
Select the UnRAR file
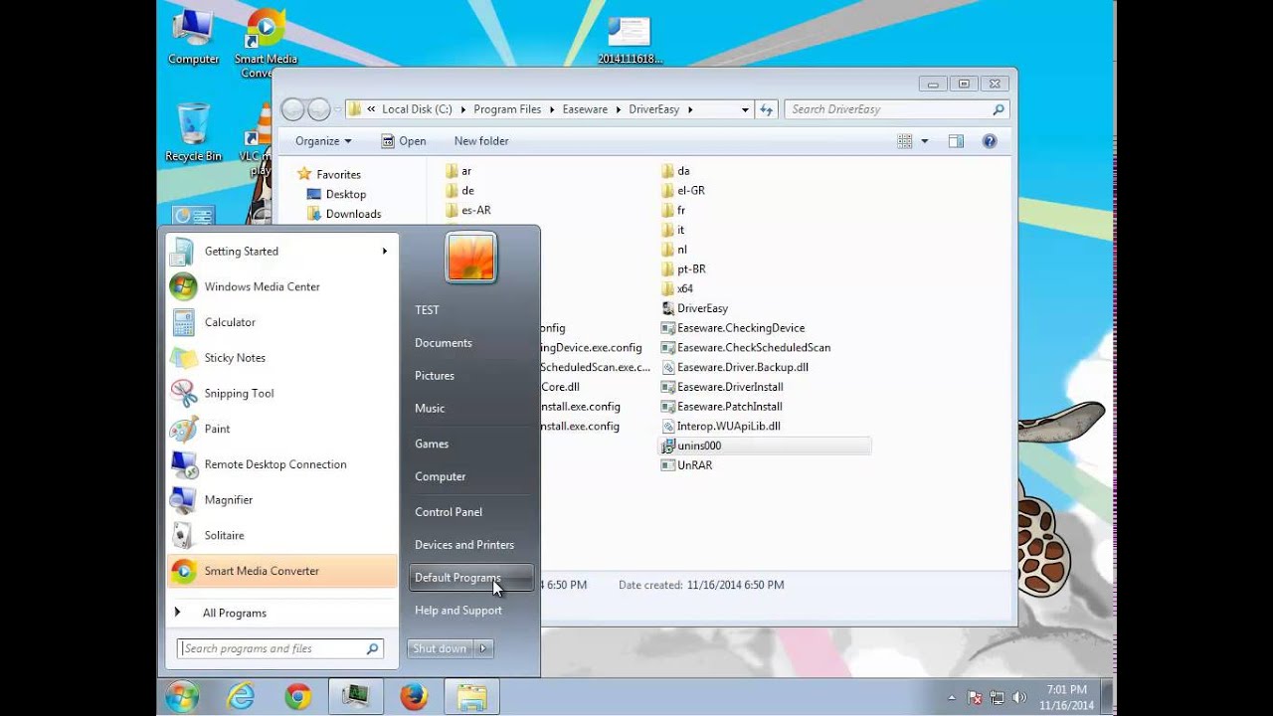(686, 465)
